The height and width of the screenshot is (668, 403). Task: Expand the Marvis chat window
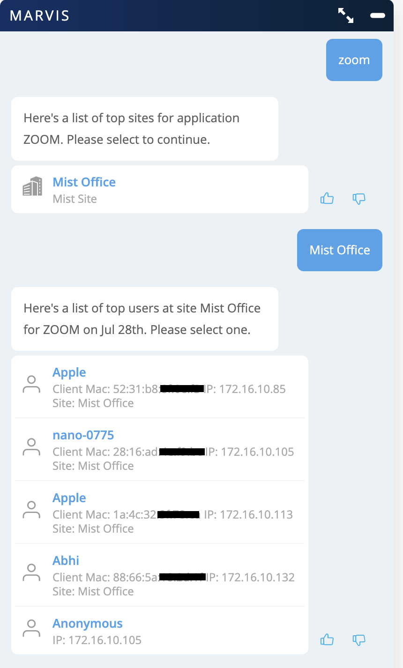[346, 15]
